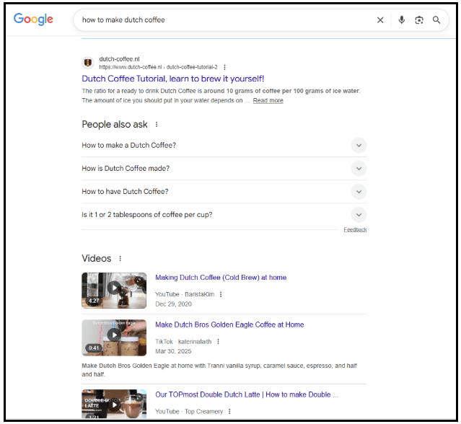Expand "How to have Dutch Coffee?" question
The image size is (461, 424).
point(224,192)
